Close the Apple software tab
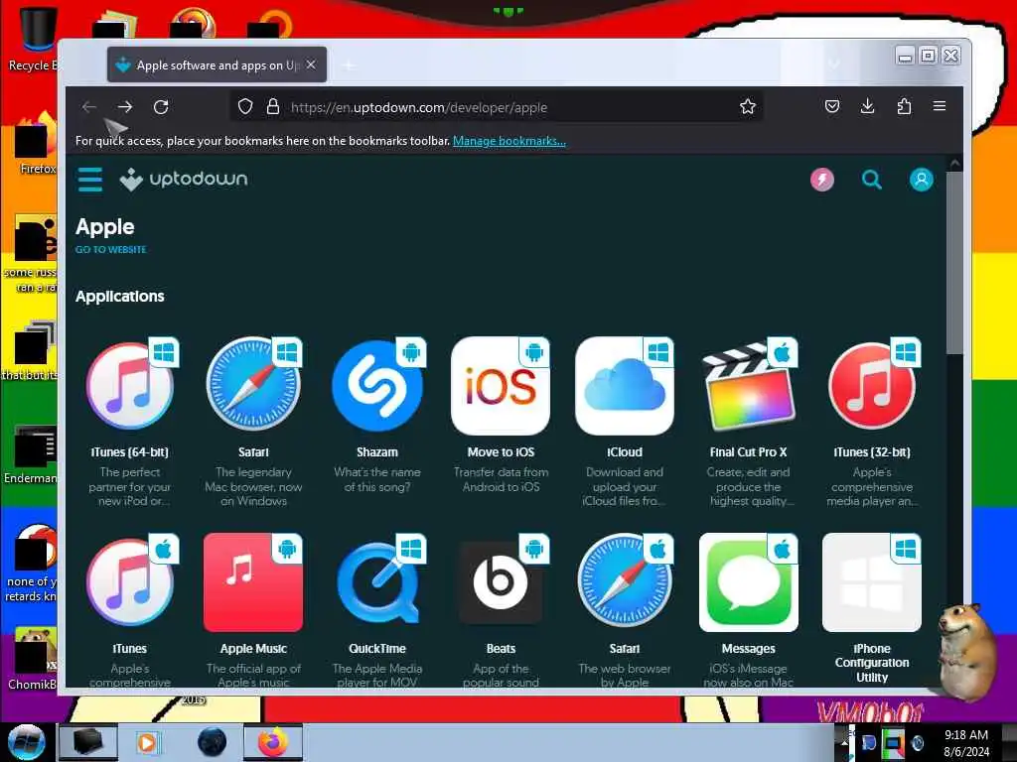The image size is (1017, 762). tap(311, 64)
